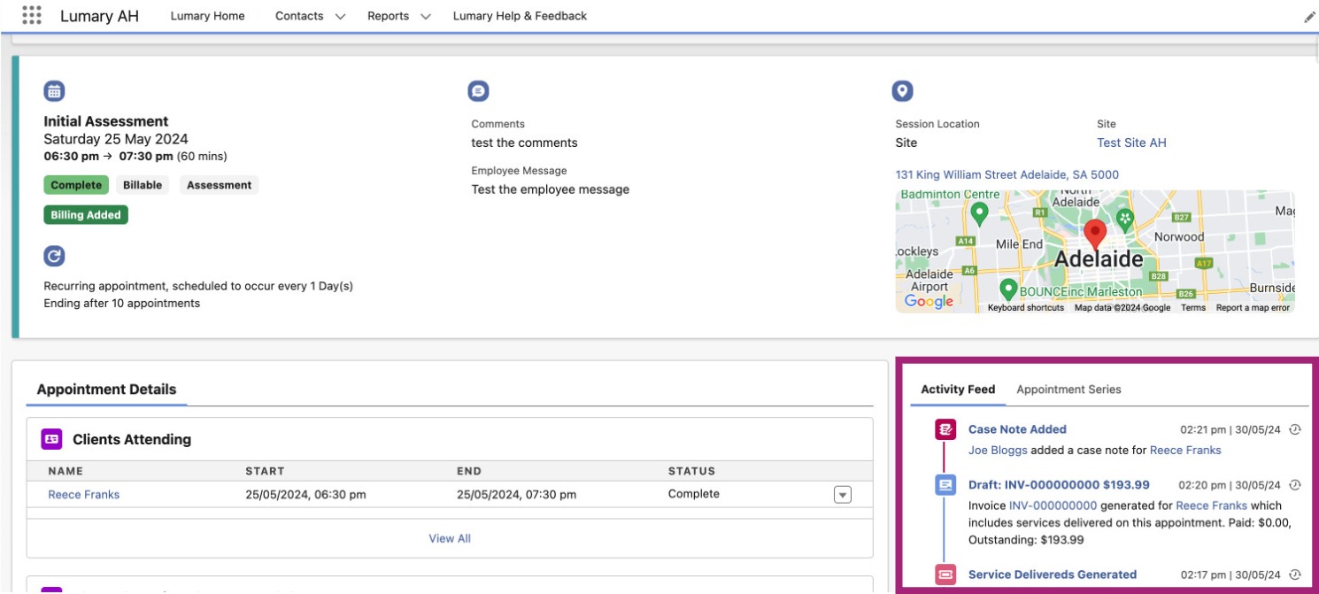Click the history clock icon beside Case Note timestamp
The height and width of the screenshot is (594, 1319).
[x=1293, y=428]
